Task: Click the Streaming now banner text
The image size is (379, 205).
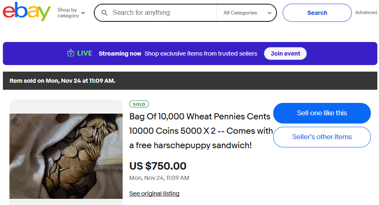Action: pos(120,54)
